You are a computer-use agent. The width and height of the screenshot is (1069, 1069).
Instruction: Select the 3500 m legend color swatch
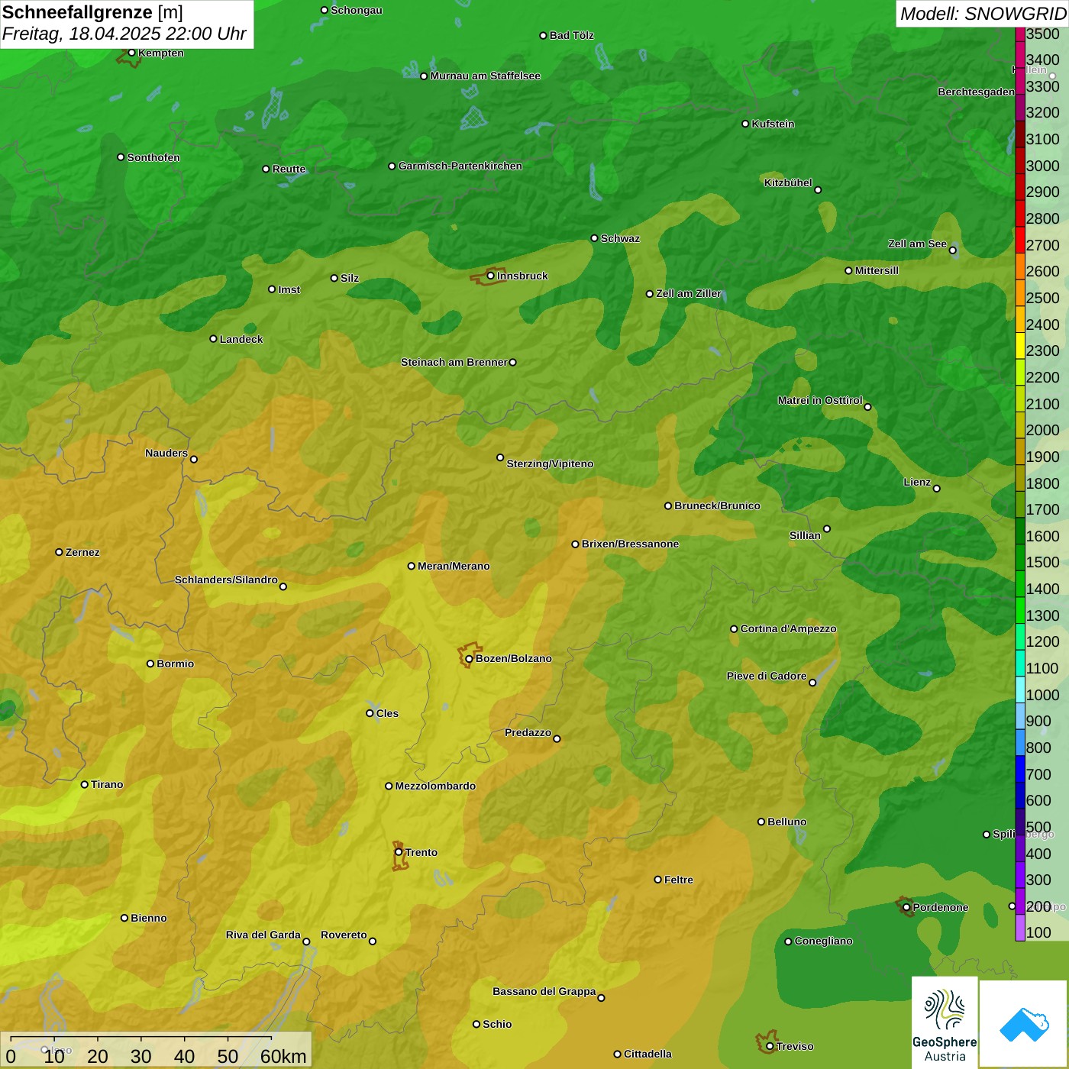(1020, 34)
